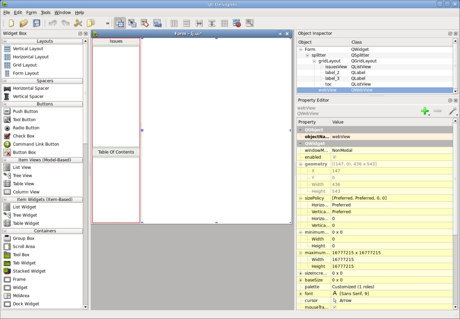The height and width of the screenshot is (319, 460).
Task: Switch to Edit Signals/Slots mode icon
Action: coord(132,23)
